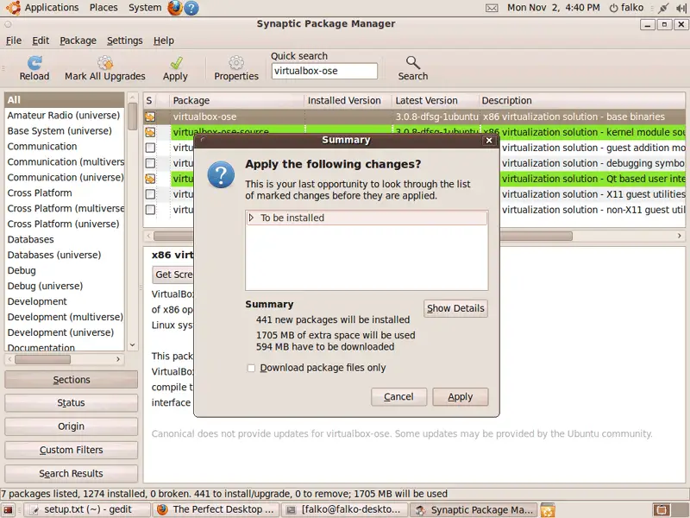Click the blue question mark dialog icon
The height and width of the screenshot is (518, 690).
[221, 175]
